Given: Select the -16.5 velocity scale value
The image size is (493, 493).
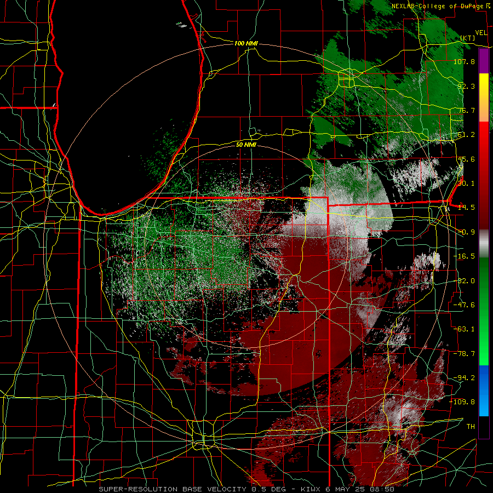Looking at the screenshot, I should (x=464, y=256).
